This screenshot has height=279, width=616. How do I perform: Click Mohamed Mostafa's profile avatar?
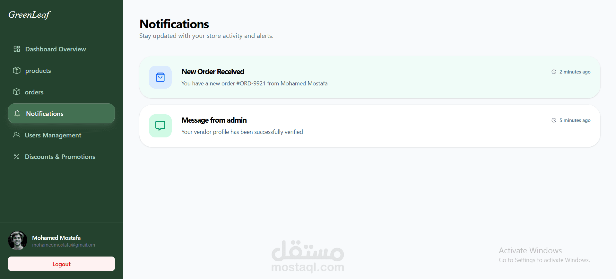18,240
